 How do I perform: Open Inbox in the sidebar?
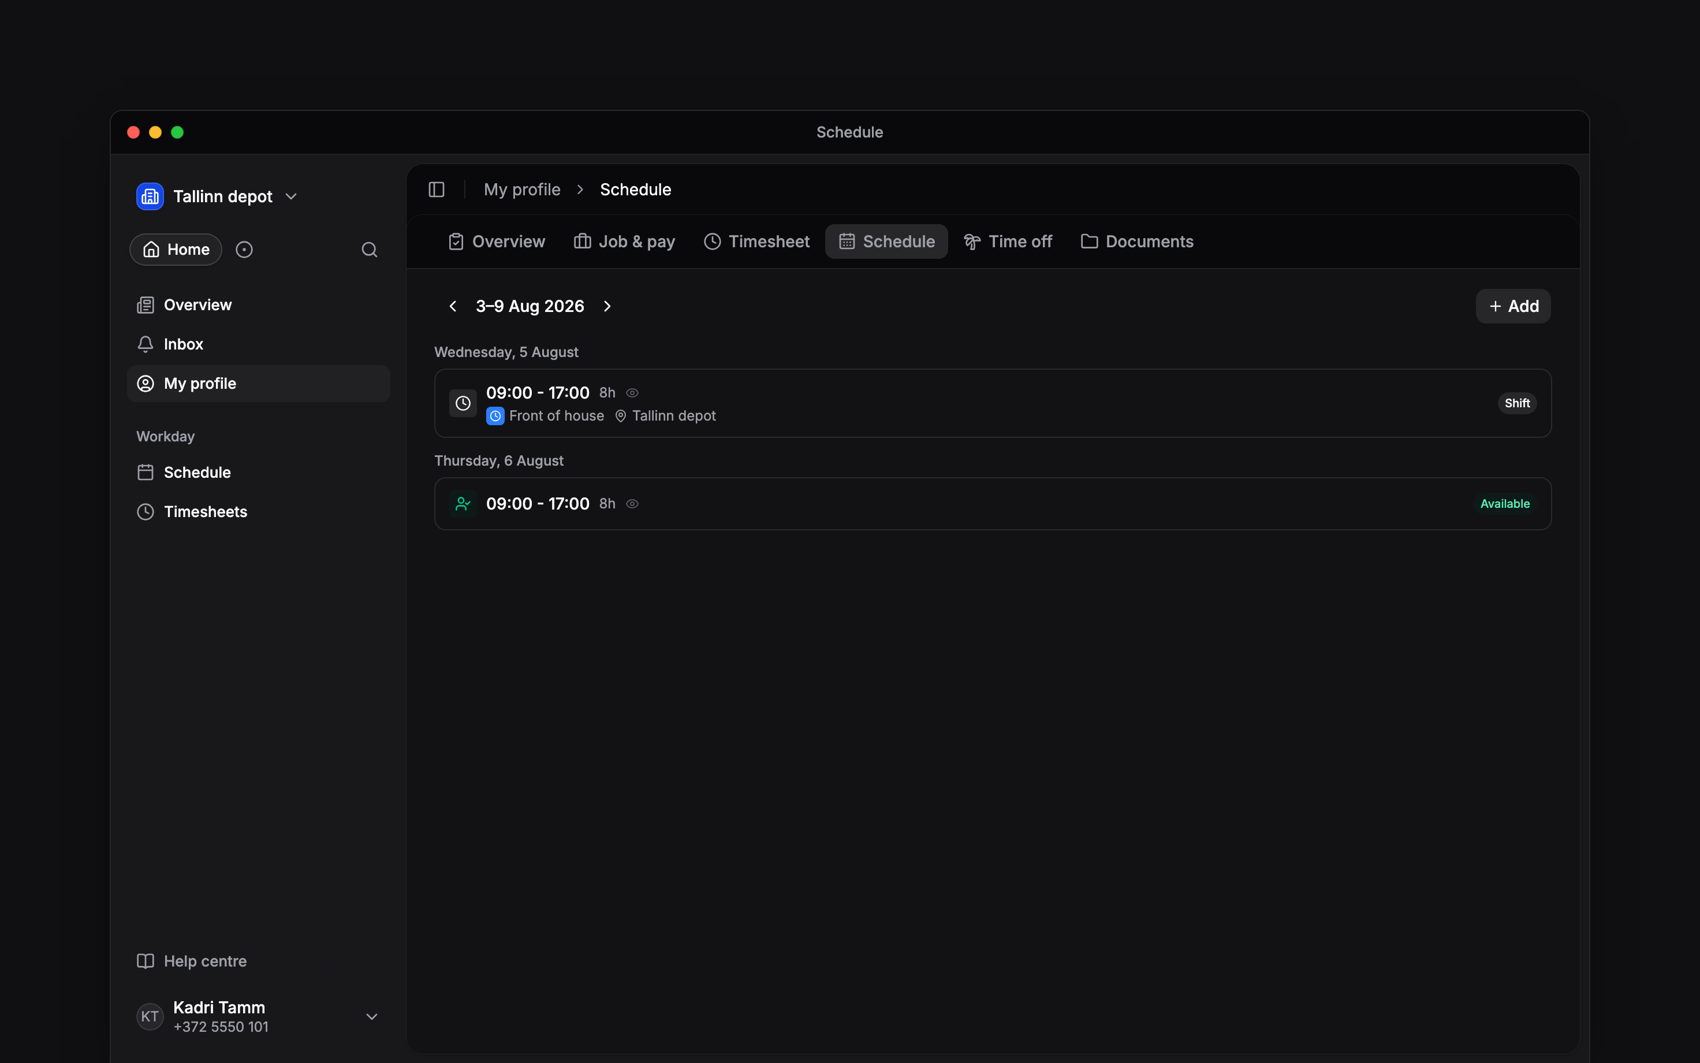click(258, 344)
